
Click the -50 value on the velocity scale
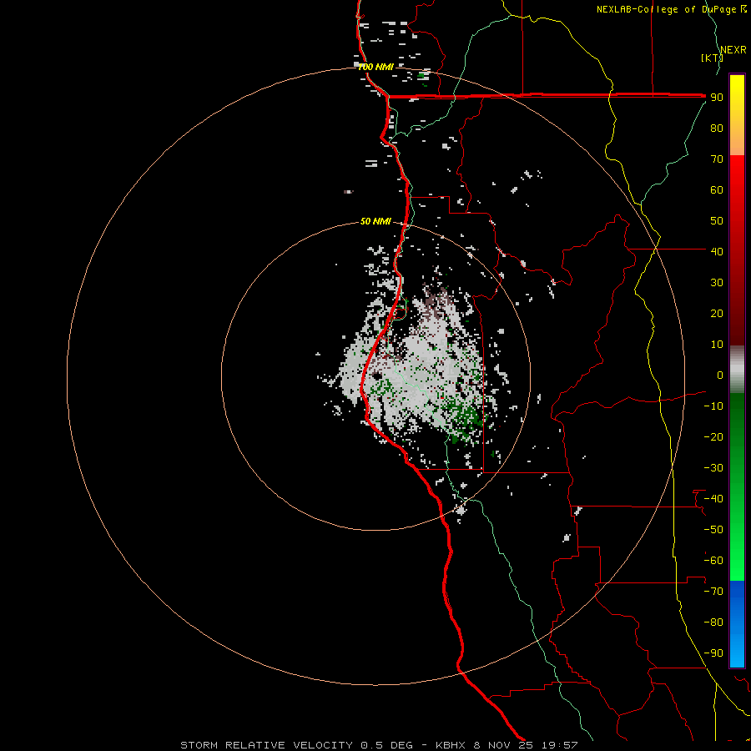[x=713, y=530]
